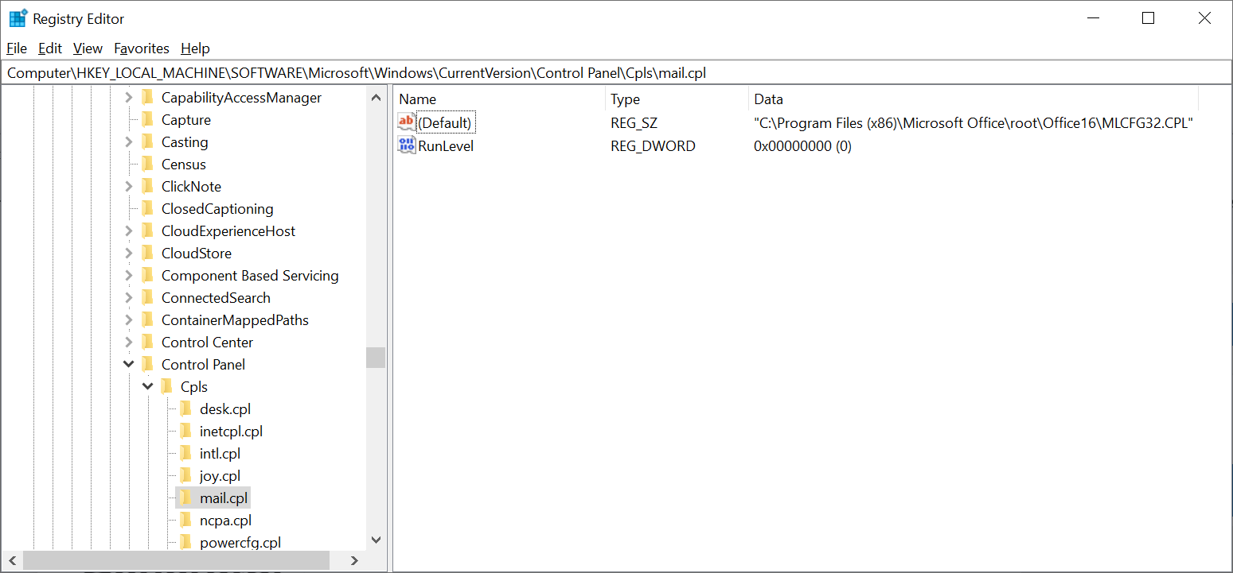The width and height of the screenshot is (1233, 573).
Task: Expand the ContainerMappedPaths key
Action: [129, 320]
